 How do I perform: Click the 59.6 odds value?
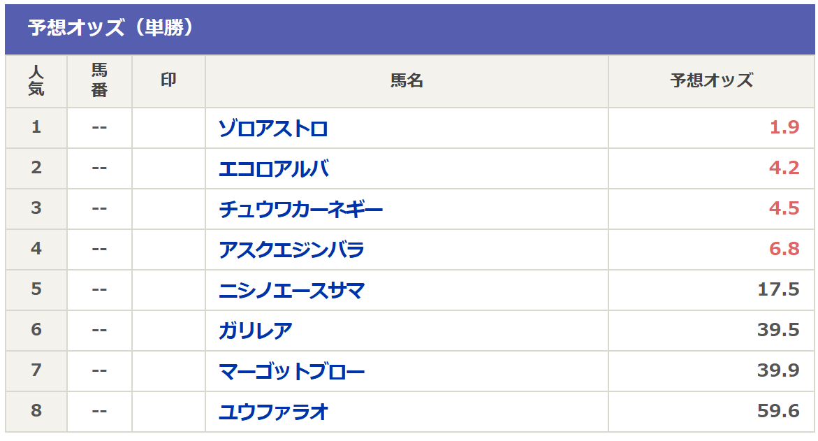[x=778, y=412]
